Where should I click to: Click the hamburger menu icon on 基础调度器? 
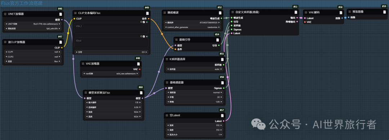tap(167, 82)
